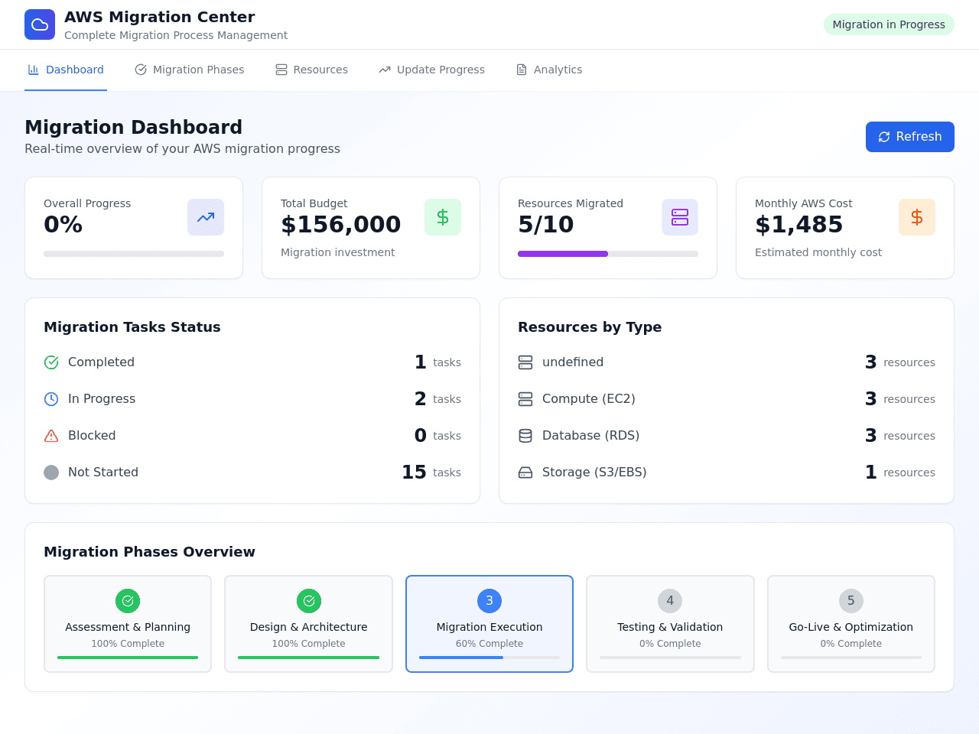
Task: Click the Compute (EC2) label
Action: click(589, 399)
